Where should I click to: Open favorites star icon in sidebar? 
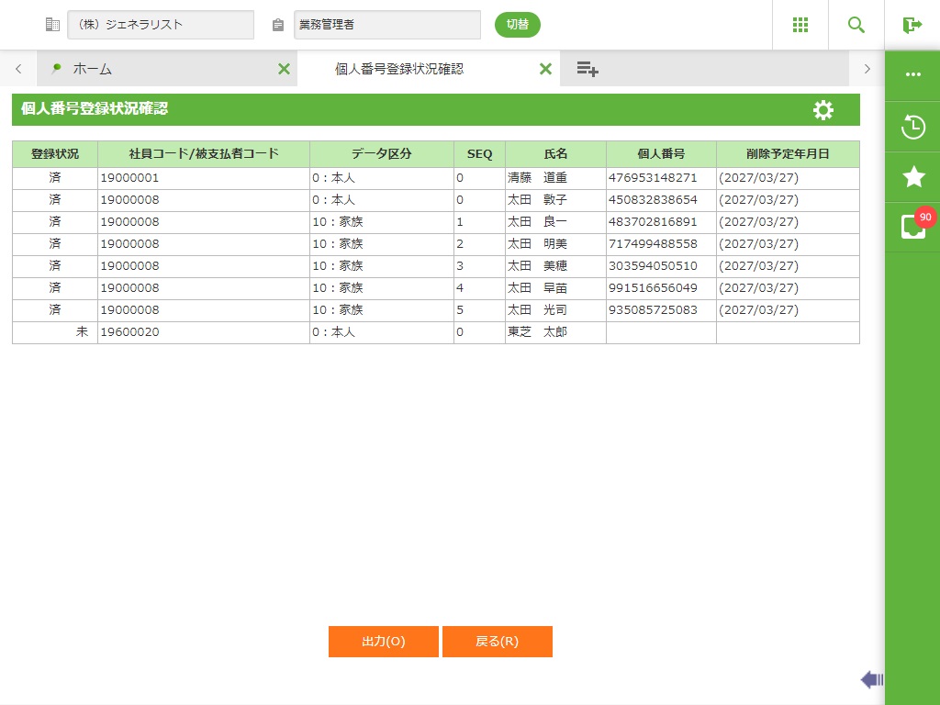912,177
